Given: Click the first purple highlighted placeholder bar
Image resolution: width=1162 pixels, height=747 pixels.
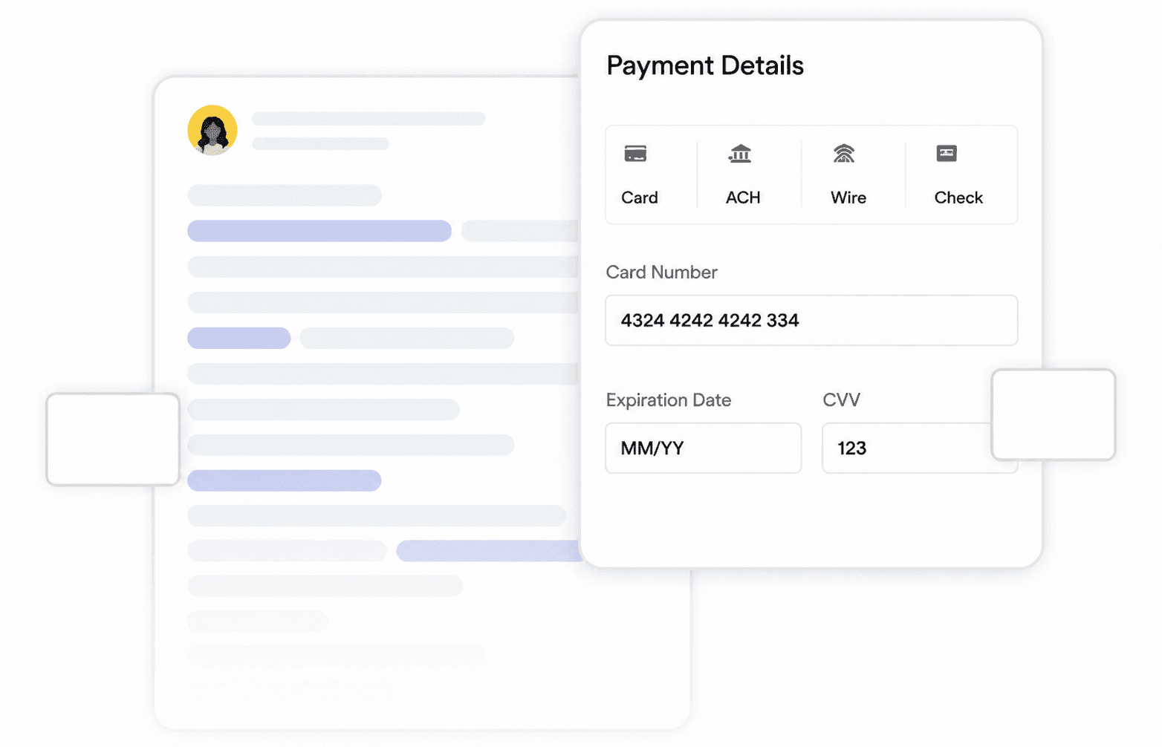Looking at the screenshot, I should (x=319, y=231).
